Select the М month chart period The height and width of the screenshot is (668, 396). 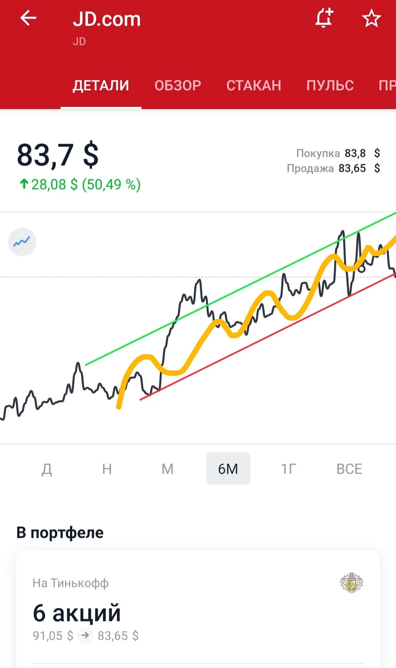tap(168, 469)
